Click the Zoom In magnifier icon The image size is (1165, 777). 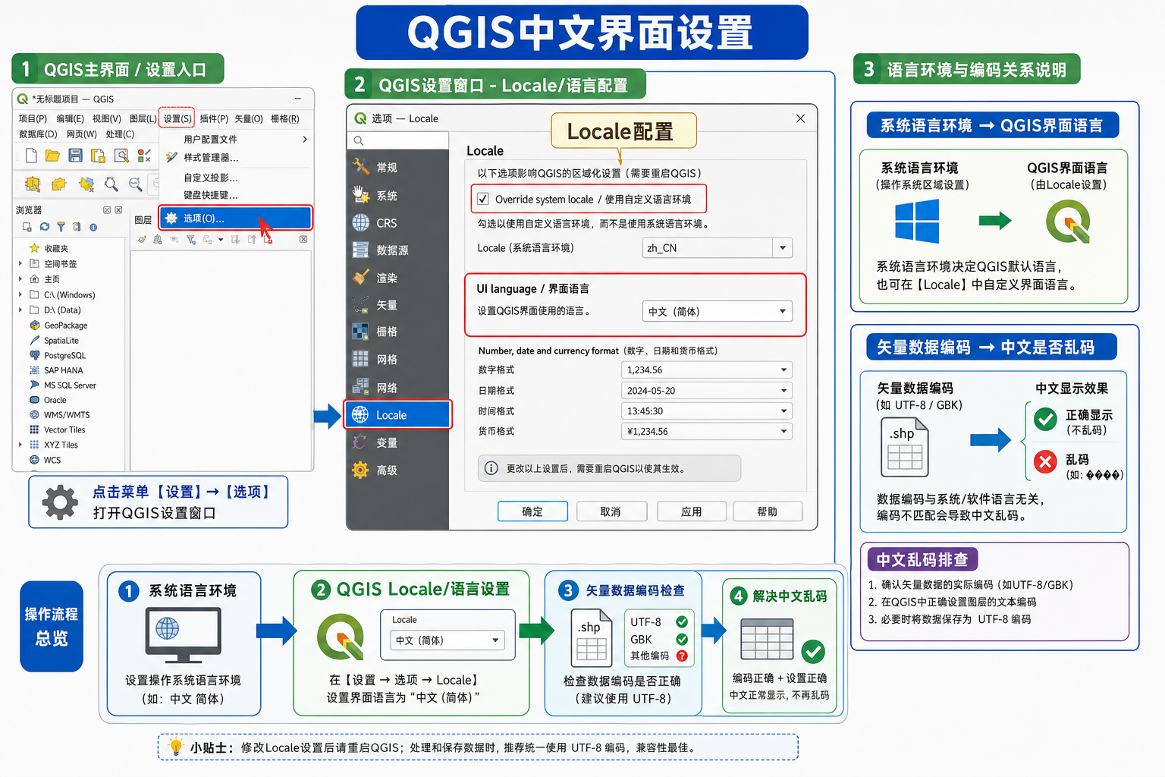[x=111, y=184]
